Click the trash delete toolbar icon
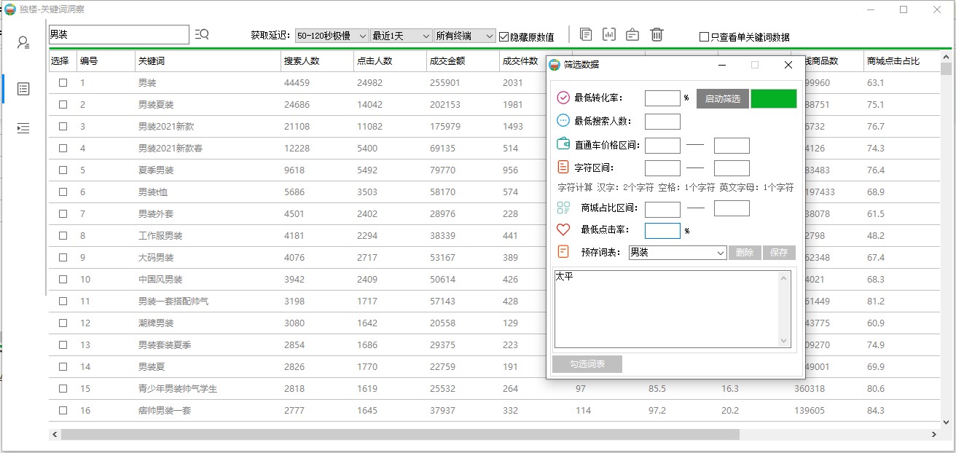 click(x=657, y=34)
